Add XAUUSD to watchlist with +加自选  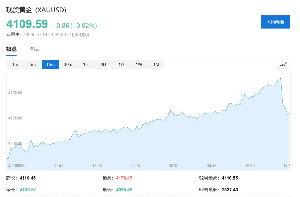coord(275,22)
